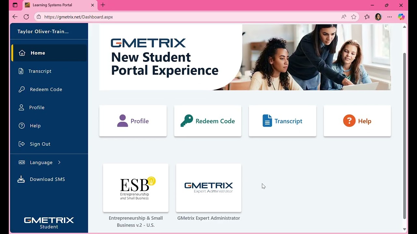Close the Learning Systems Portal tab
This screenshot has height=234, width=417.
click(93, 5)
